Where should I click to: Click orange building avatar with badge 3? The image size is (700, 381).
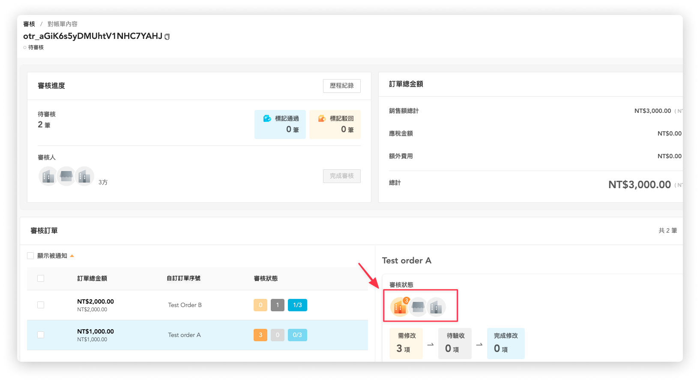point(400,307)
